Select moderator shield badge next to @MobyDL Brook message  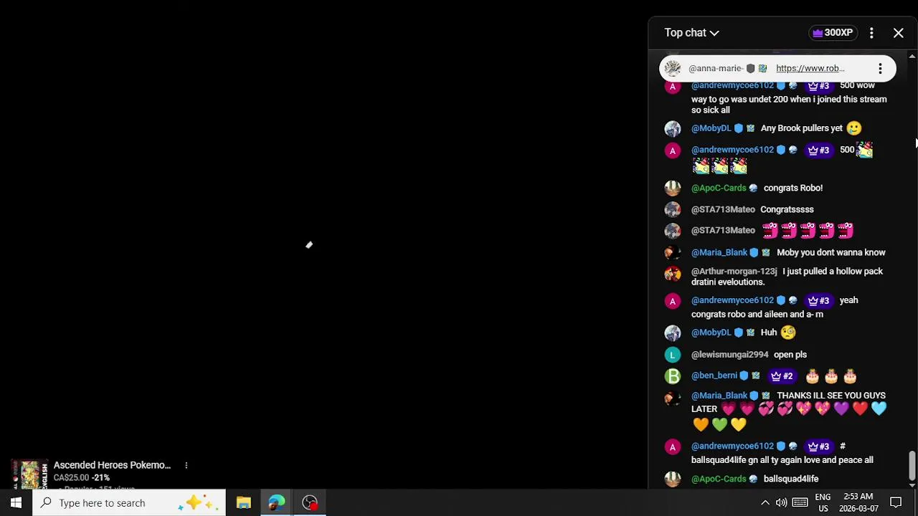click(x=739, y=128)
